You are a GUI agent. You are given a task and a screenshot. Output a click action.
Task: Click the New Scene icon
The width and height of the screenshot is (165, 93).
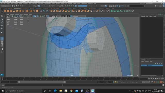12,6
